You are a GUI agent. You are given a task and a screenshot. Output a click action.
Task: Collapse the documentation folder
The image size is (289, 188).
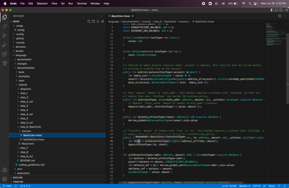26,68
